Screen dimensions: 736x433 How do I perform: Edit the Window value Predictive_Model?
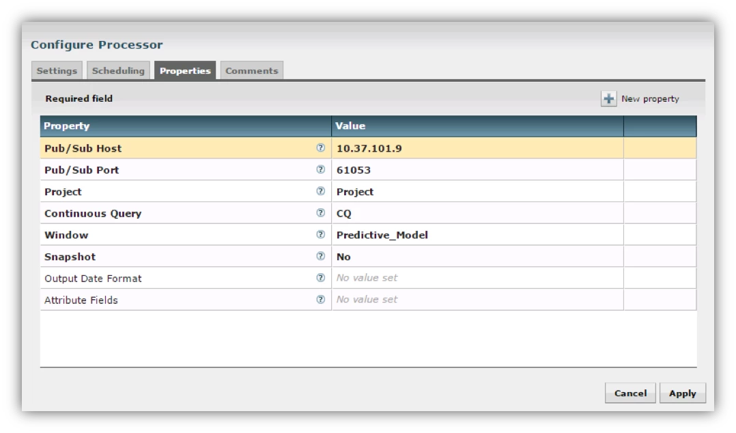(x=477, y=234)
